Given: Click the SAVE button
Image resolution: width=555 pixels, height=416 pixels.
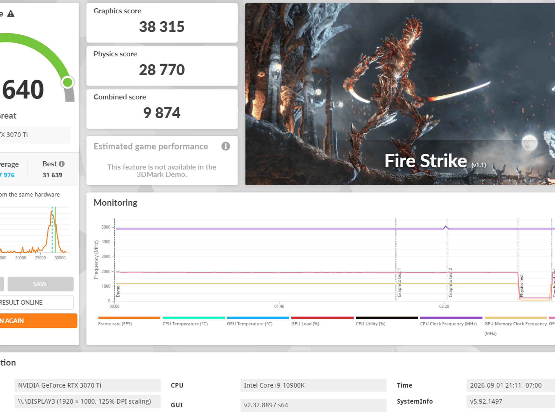Looking at the screenshot, I should tap(40, 284).
